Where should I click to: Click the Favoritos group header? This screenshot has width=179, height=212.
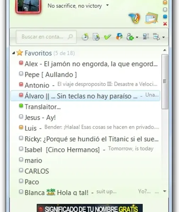tap(50, 53)
